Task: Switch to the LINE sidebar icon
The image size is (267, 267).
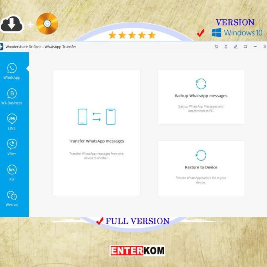Action: coord(12,119)
